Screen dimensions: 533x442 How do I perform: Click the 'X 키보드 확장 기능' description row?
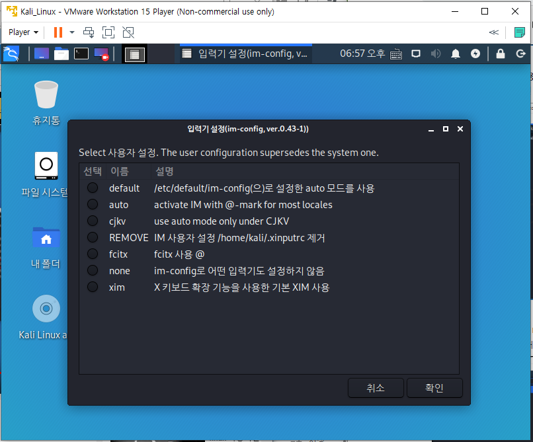(x=241, y=287)
